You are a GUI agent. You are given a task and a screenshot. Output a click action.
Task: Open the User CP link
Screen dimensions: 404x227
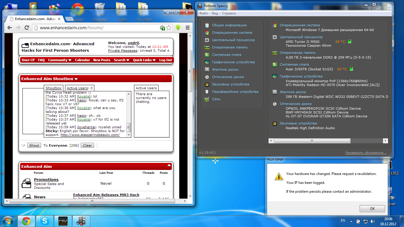(28, 60)
